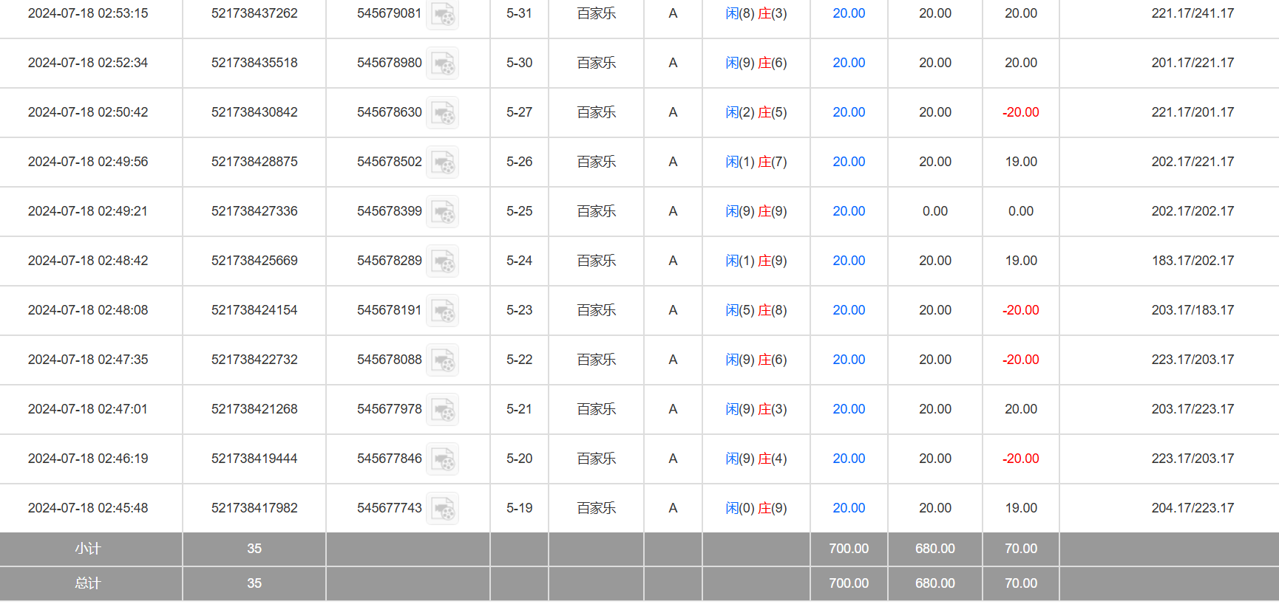
Task: Click blue 20.00 amount in row 5-25
Action: point(849,211)
